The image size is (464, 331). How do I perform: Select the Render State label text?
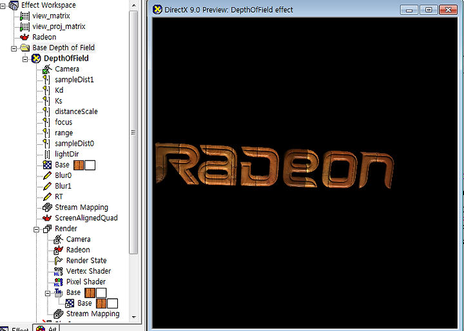coord(86,261)
